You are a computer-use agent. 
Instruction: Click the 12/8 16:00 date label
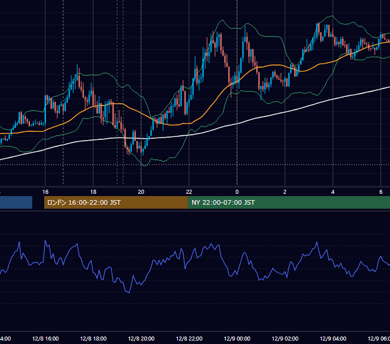[x=45, y=339]
